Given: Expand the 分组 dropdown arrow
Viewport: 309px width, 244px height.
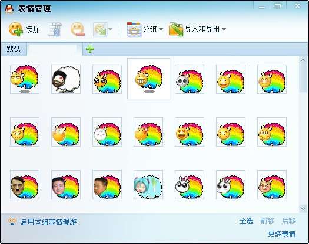Looking at the screenshot, I should [x=161, y=29].
